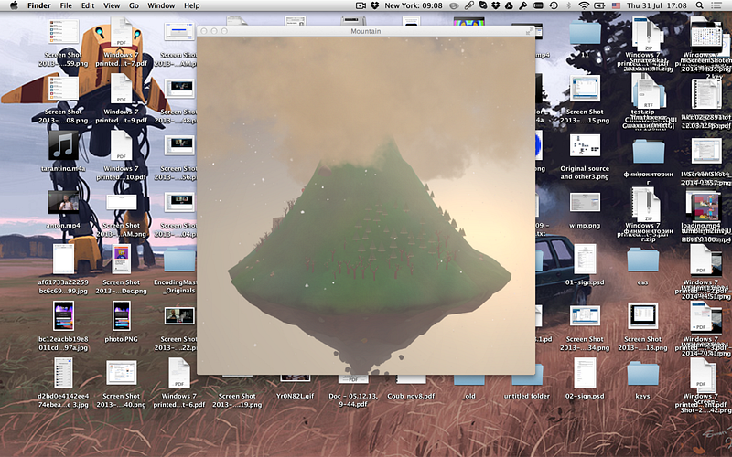Open the Thu 31 Jul 17:08 date menu
Viewport: 732px width, 457px height.
[657, 5]
